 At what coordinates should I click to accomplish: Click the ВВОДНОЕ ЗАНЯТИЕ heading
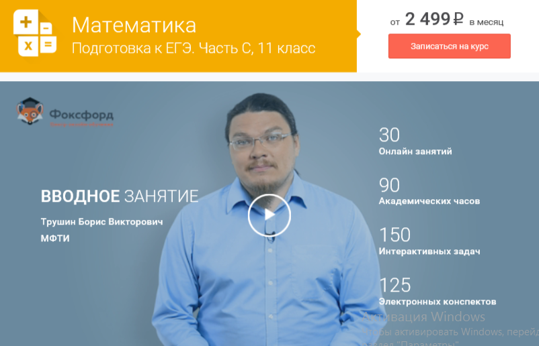[120, 196]
